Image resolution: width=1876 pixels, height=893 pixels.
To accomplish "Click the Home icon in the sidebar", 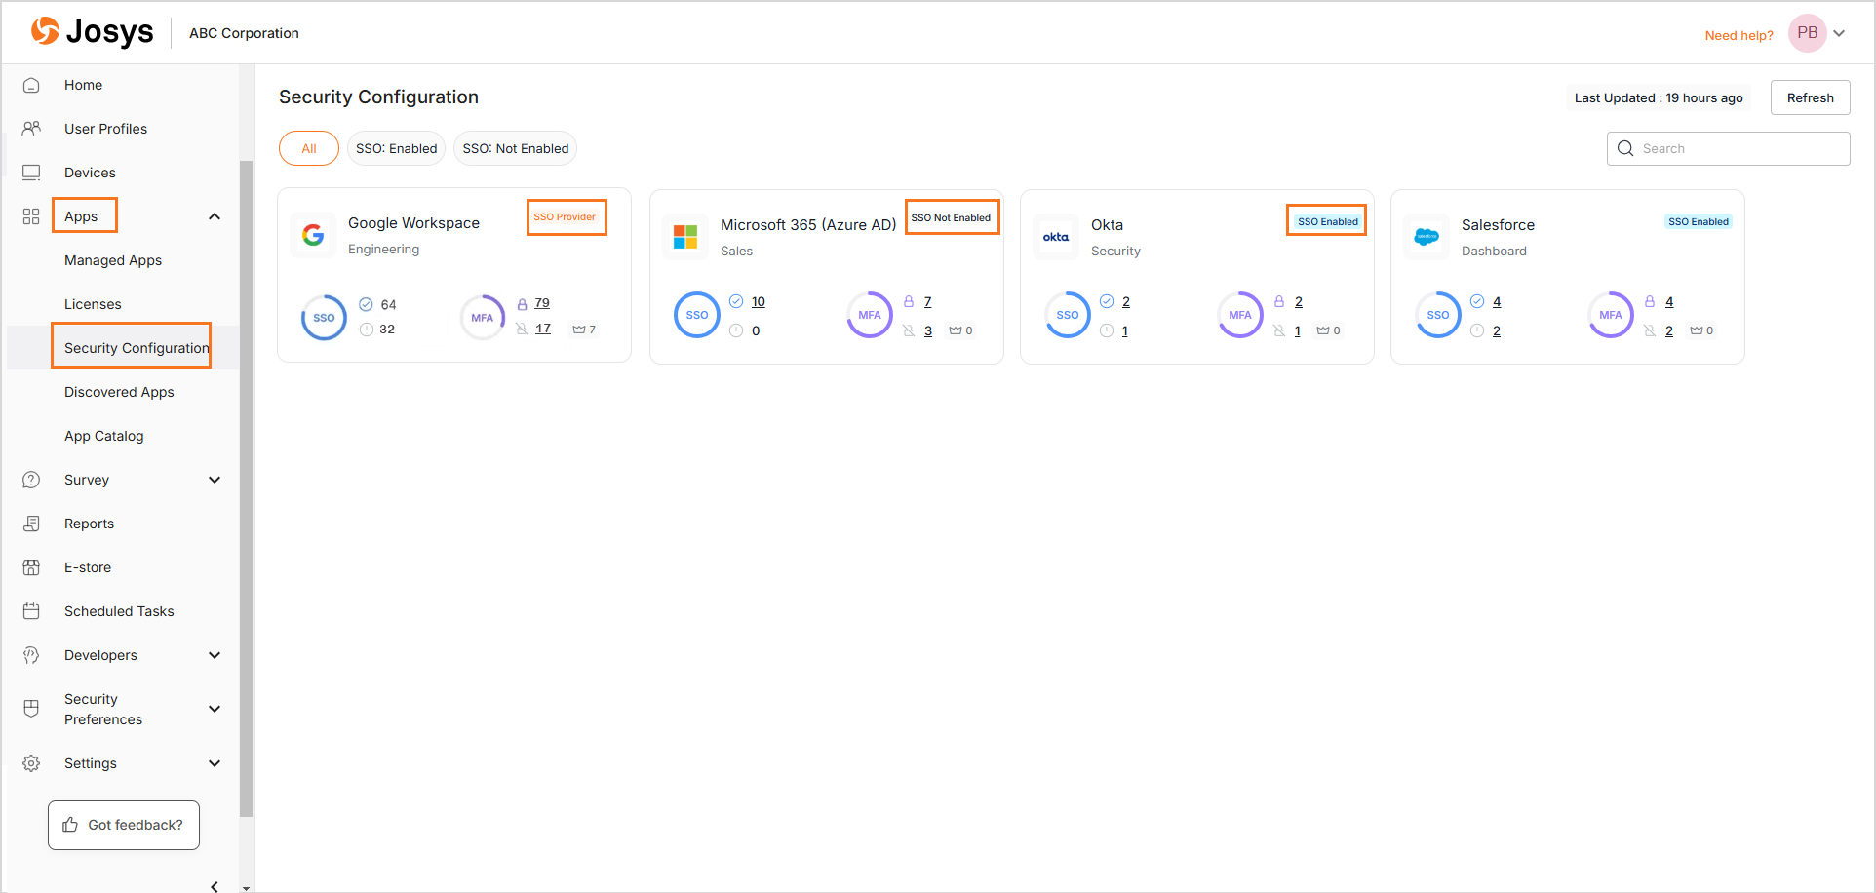I will pyautogui.click(x=31, y=85).
